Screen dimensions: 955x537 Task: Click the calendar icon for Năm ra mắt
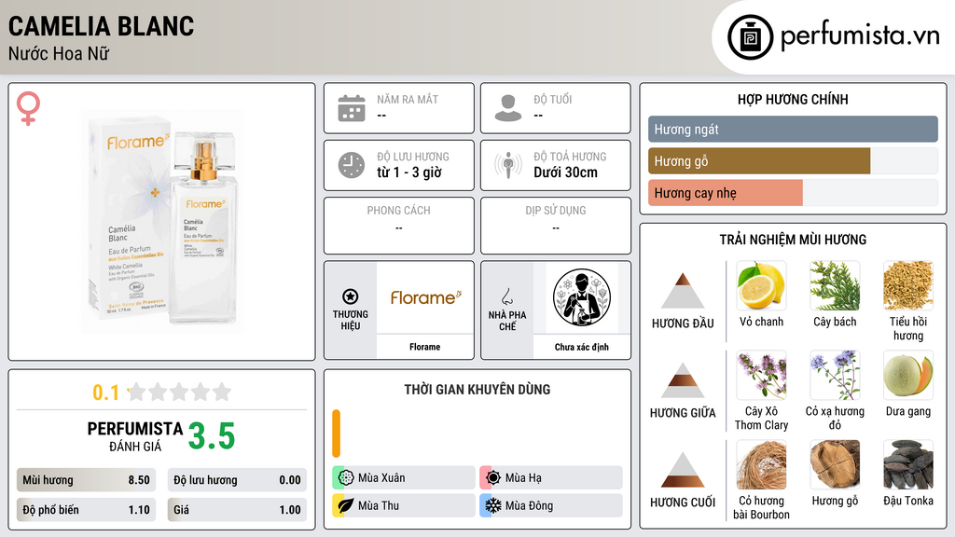[352, 108]
